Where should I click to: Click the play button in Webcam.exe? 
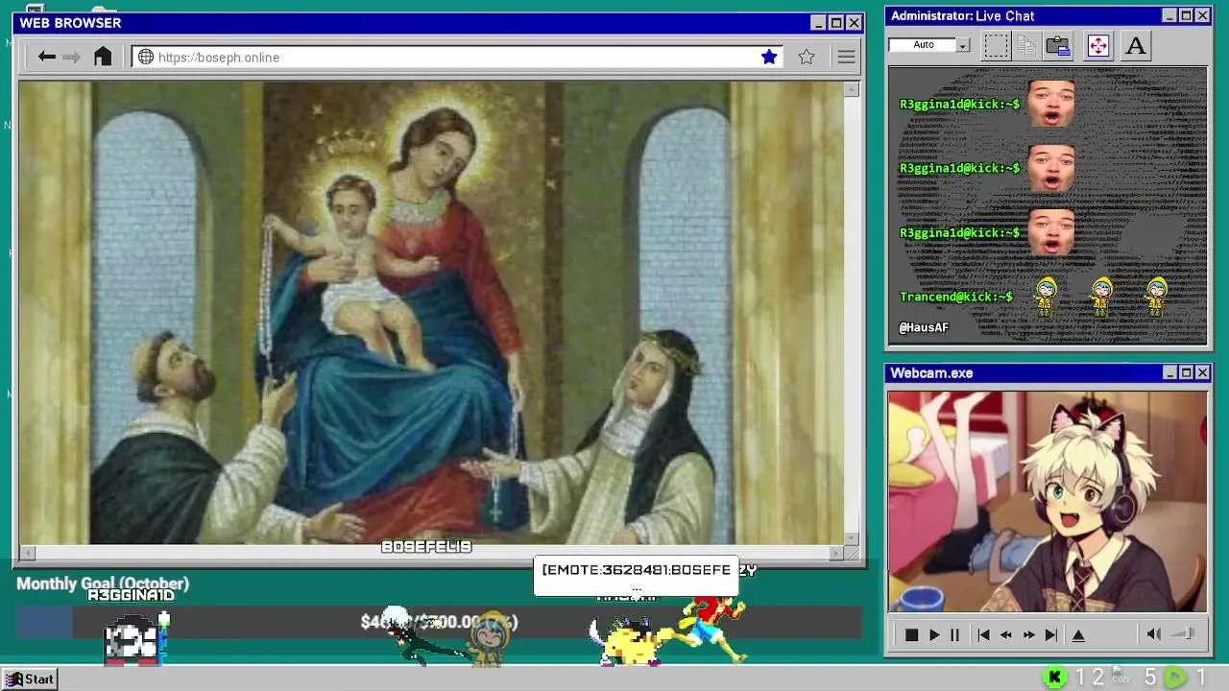[934, 634]
